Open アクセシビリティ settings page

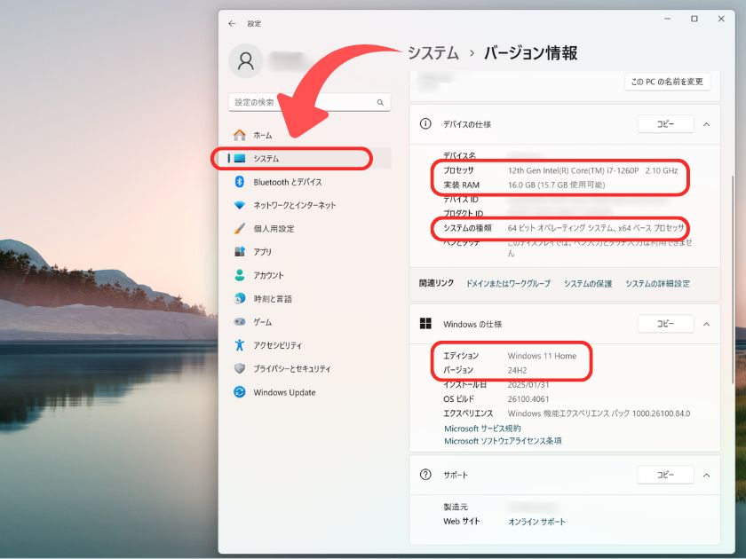click(310, 345)
